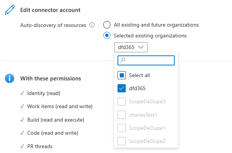The height and width of the screenshot is (153, 232).
Task: Click the dropdown chevron arrow
Action: pos(141,47)
